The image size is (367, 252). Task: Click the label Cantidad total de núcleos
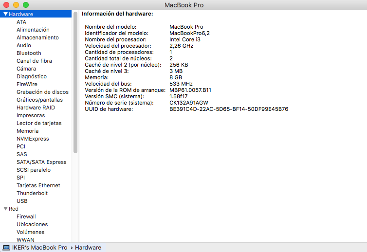[118, 58]
